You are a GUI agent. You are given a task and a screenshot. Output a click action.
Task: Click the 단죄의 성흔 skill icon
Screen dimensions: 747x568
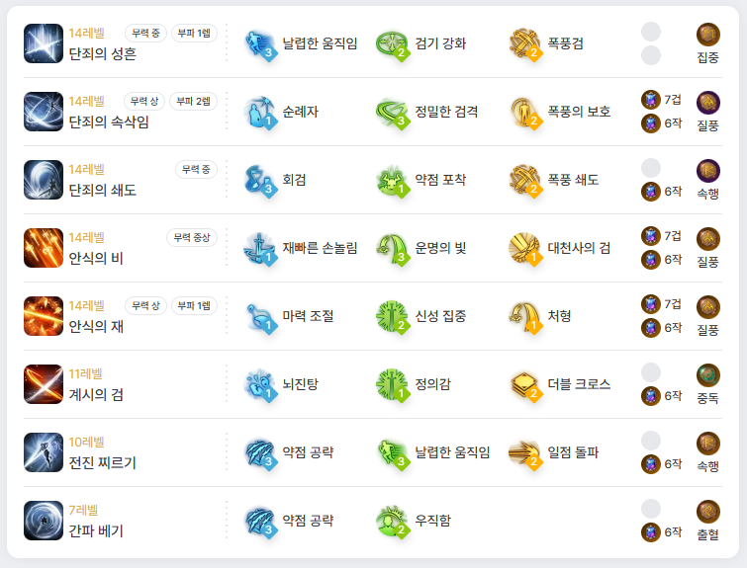coord(44,43)
